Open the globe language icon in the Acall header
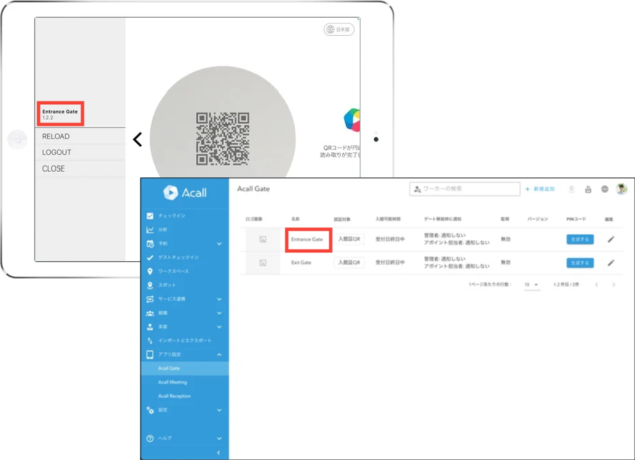635x460 pixels. tap(605, 189)
